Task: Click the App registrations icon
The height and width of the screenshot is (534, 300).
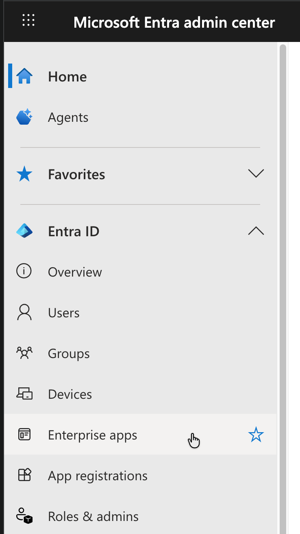Action: [x=24, y=475]
